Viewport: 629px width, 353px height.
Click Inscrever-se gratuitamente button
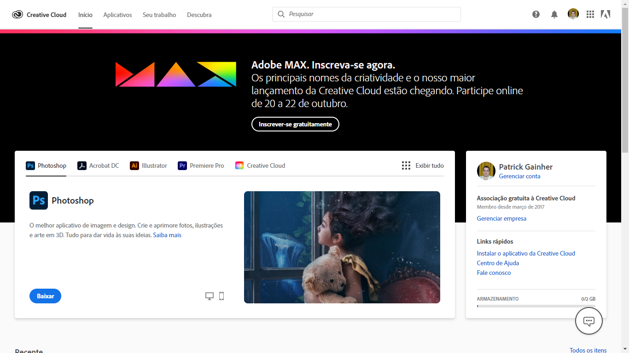click(x=295, y=124)
